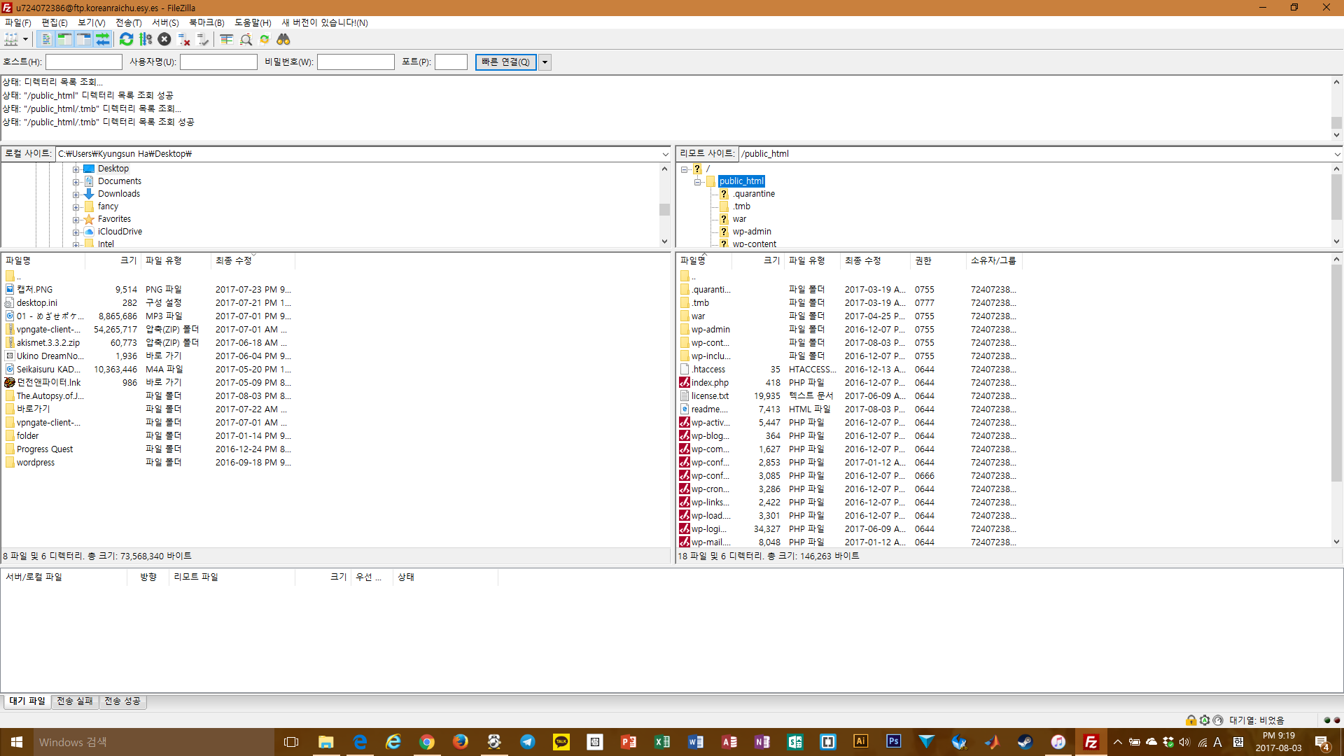The height and width of the screenshot is (756, 1344).
Task: Open the 북마크(B) menu
Action: [206, 22]
